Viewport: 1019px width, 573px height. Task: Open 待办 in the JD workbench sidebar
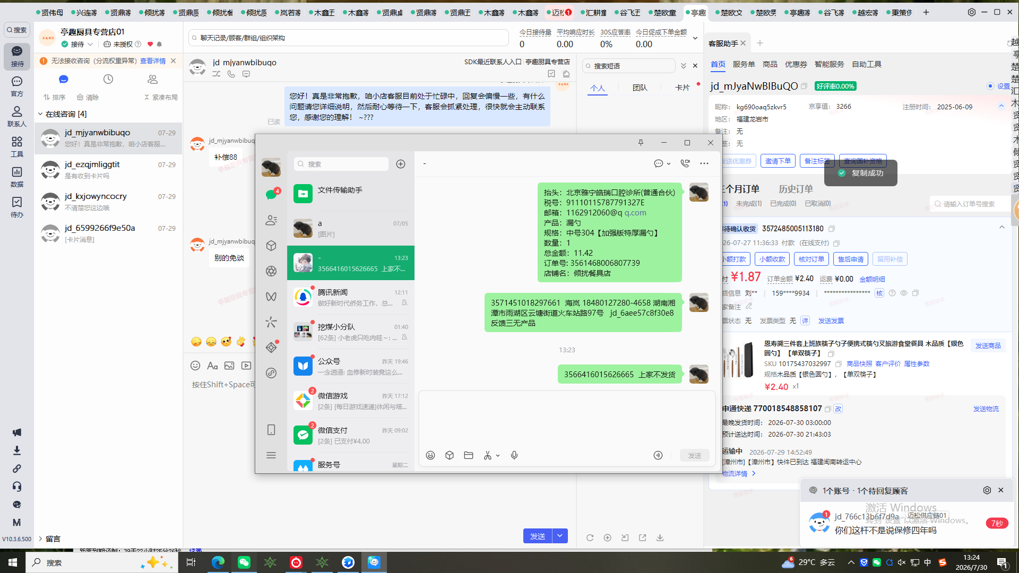17,207
